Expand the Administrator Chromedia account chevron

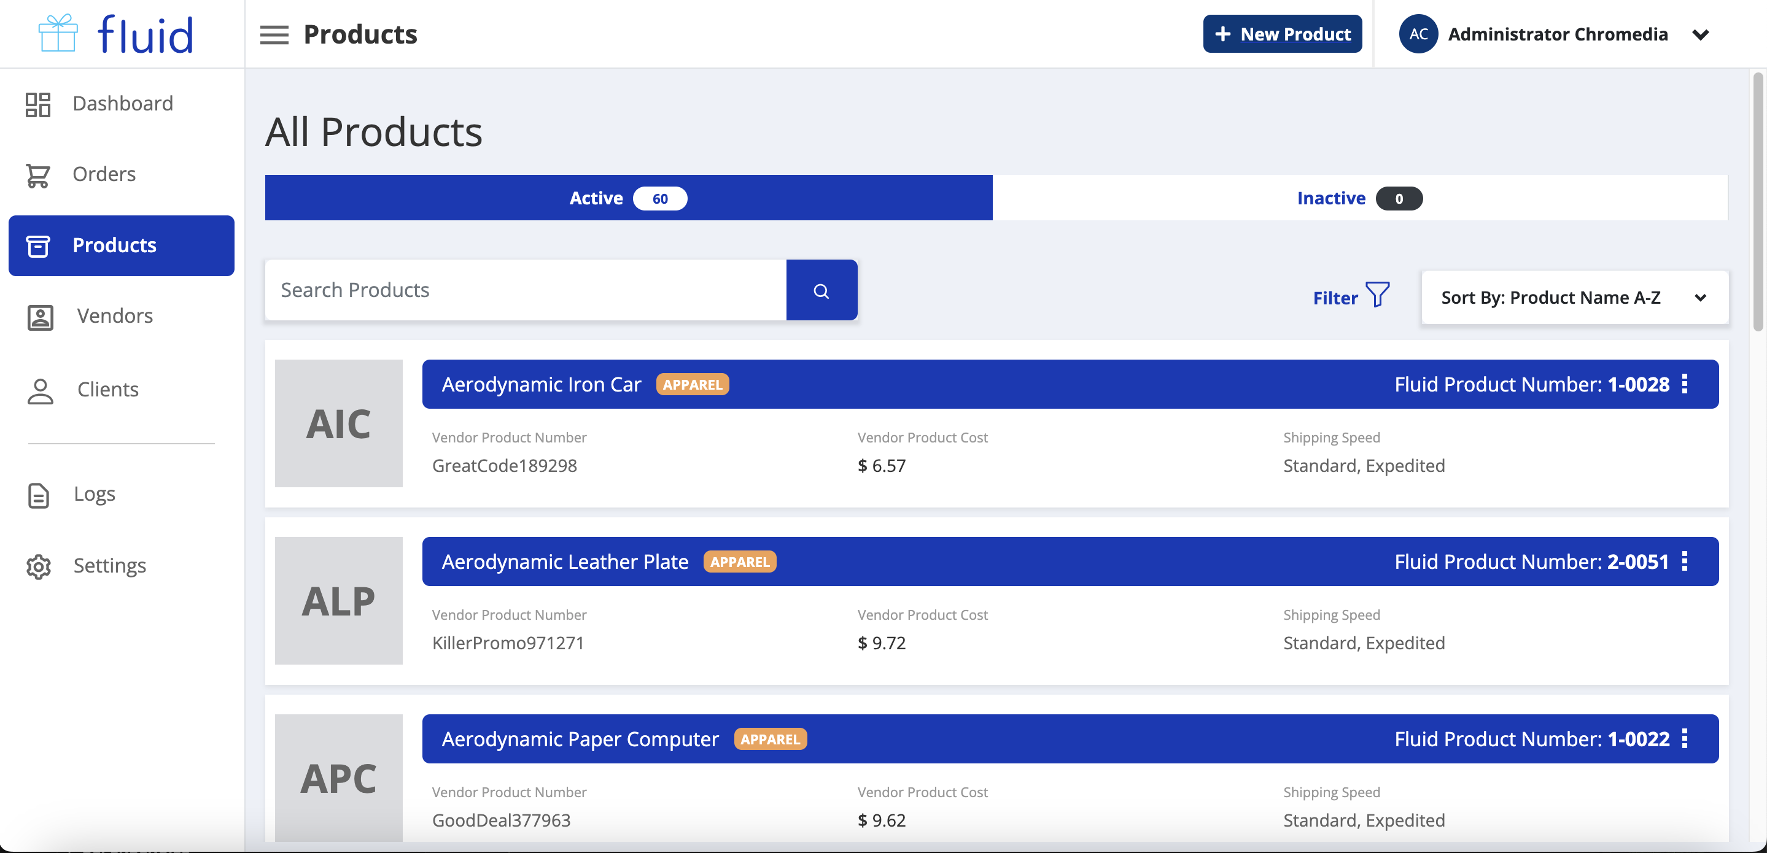click(1700, 35)
